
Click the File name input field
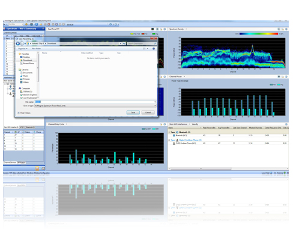pos(95,102)
